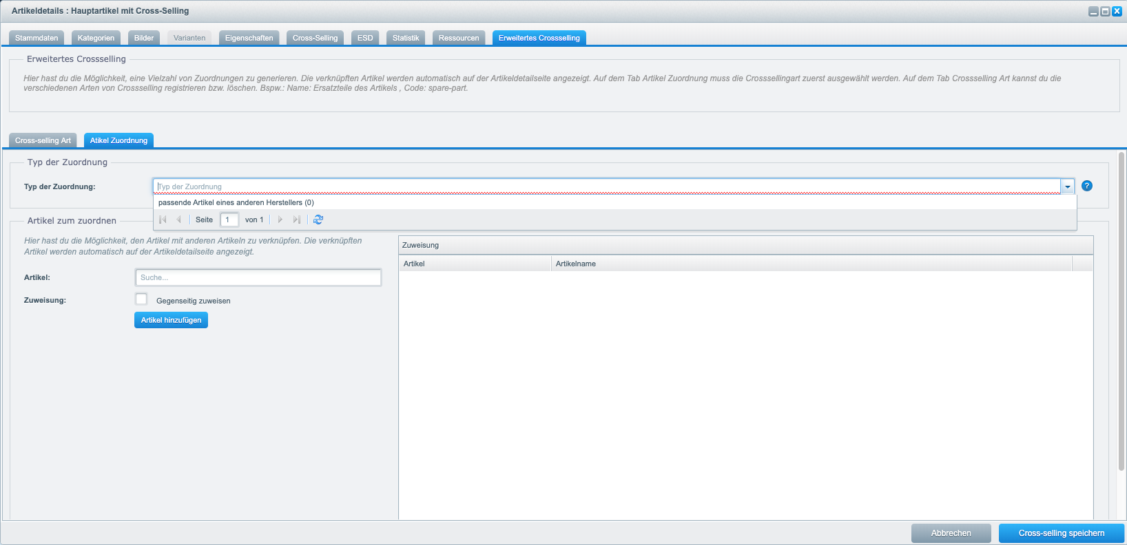Open the Ressourcen tab
Viewport: 1127px width, 545px height.
(x=459, y=38)
